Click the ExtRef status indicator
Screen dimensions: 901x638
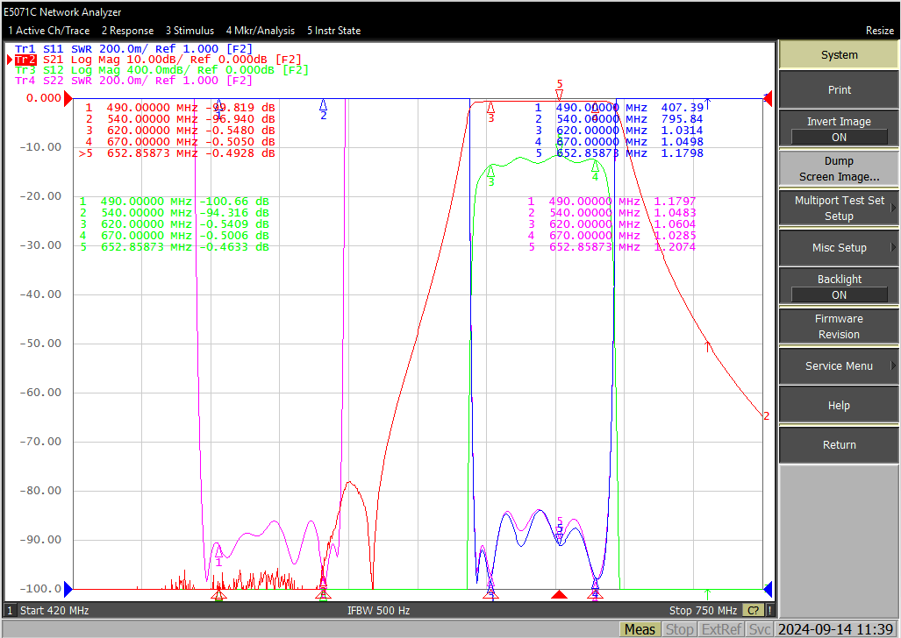click(x=721, y=629)
